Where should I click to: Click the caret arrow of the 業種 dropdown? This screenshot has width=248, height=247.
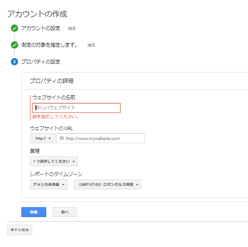tap(74, 161)
